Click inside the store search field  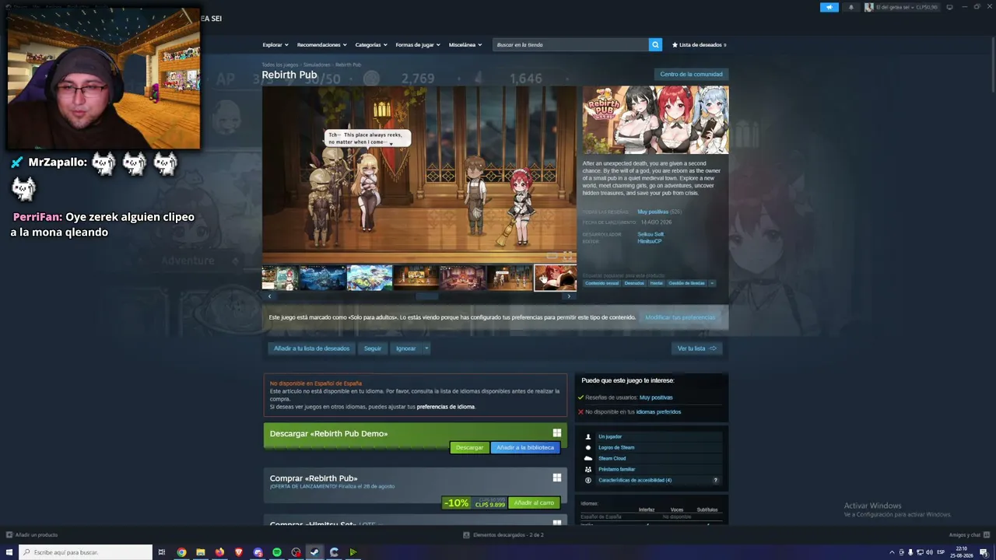(570, 45)
